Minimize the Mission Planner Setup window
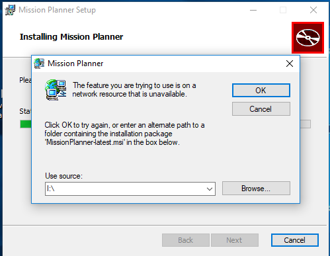 [x=253, y=10]
